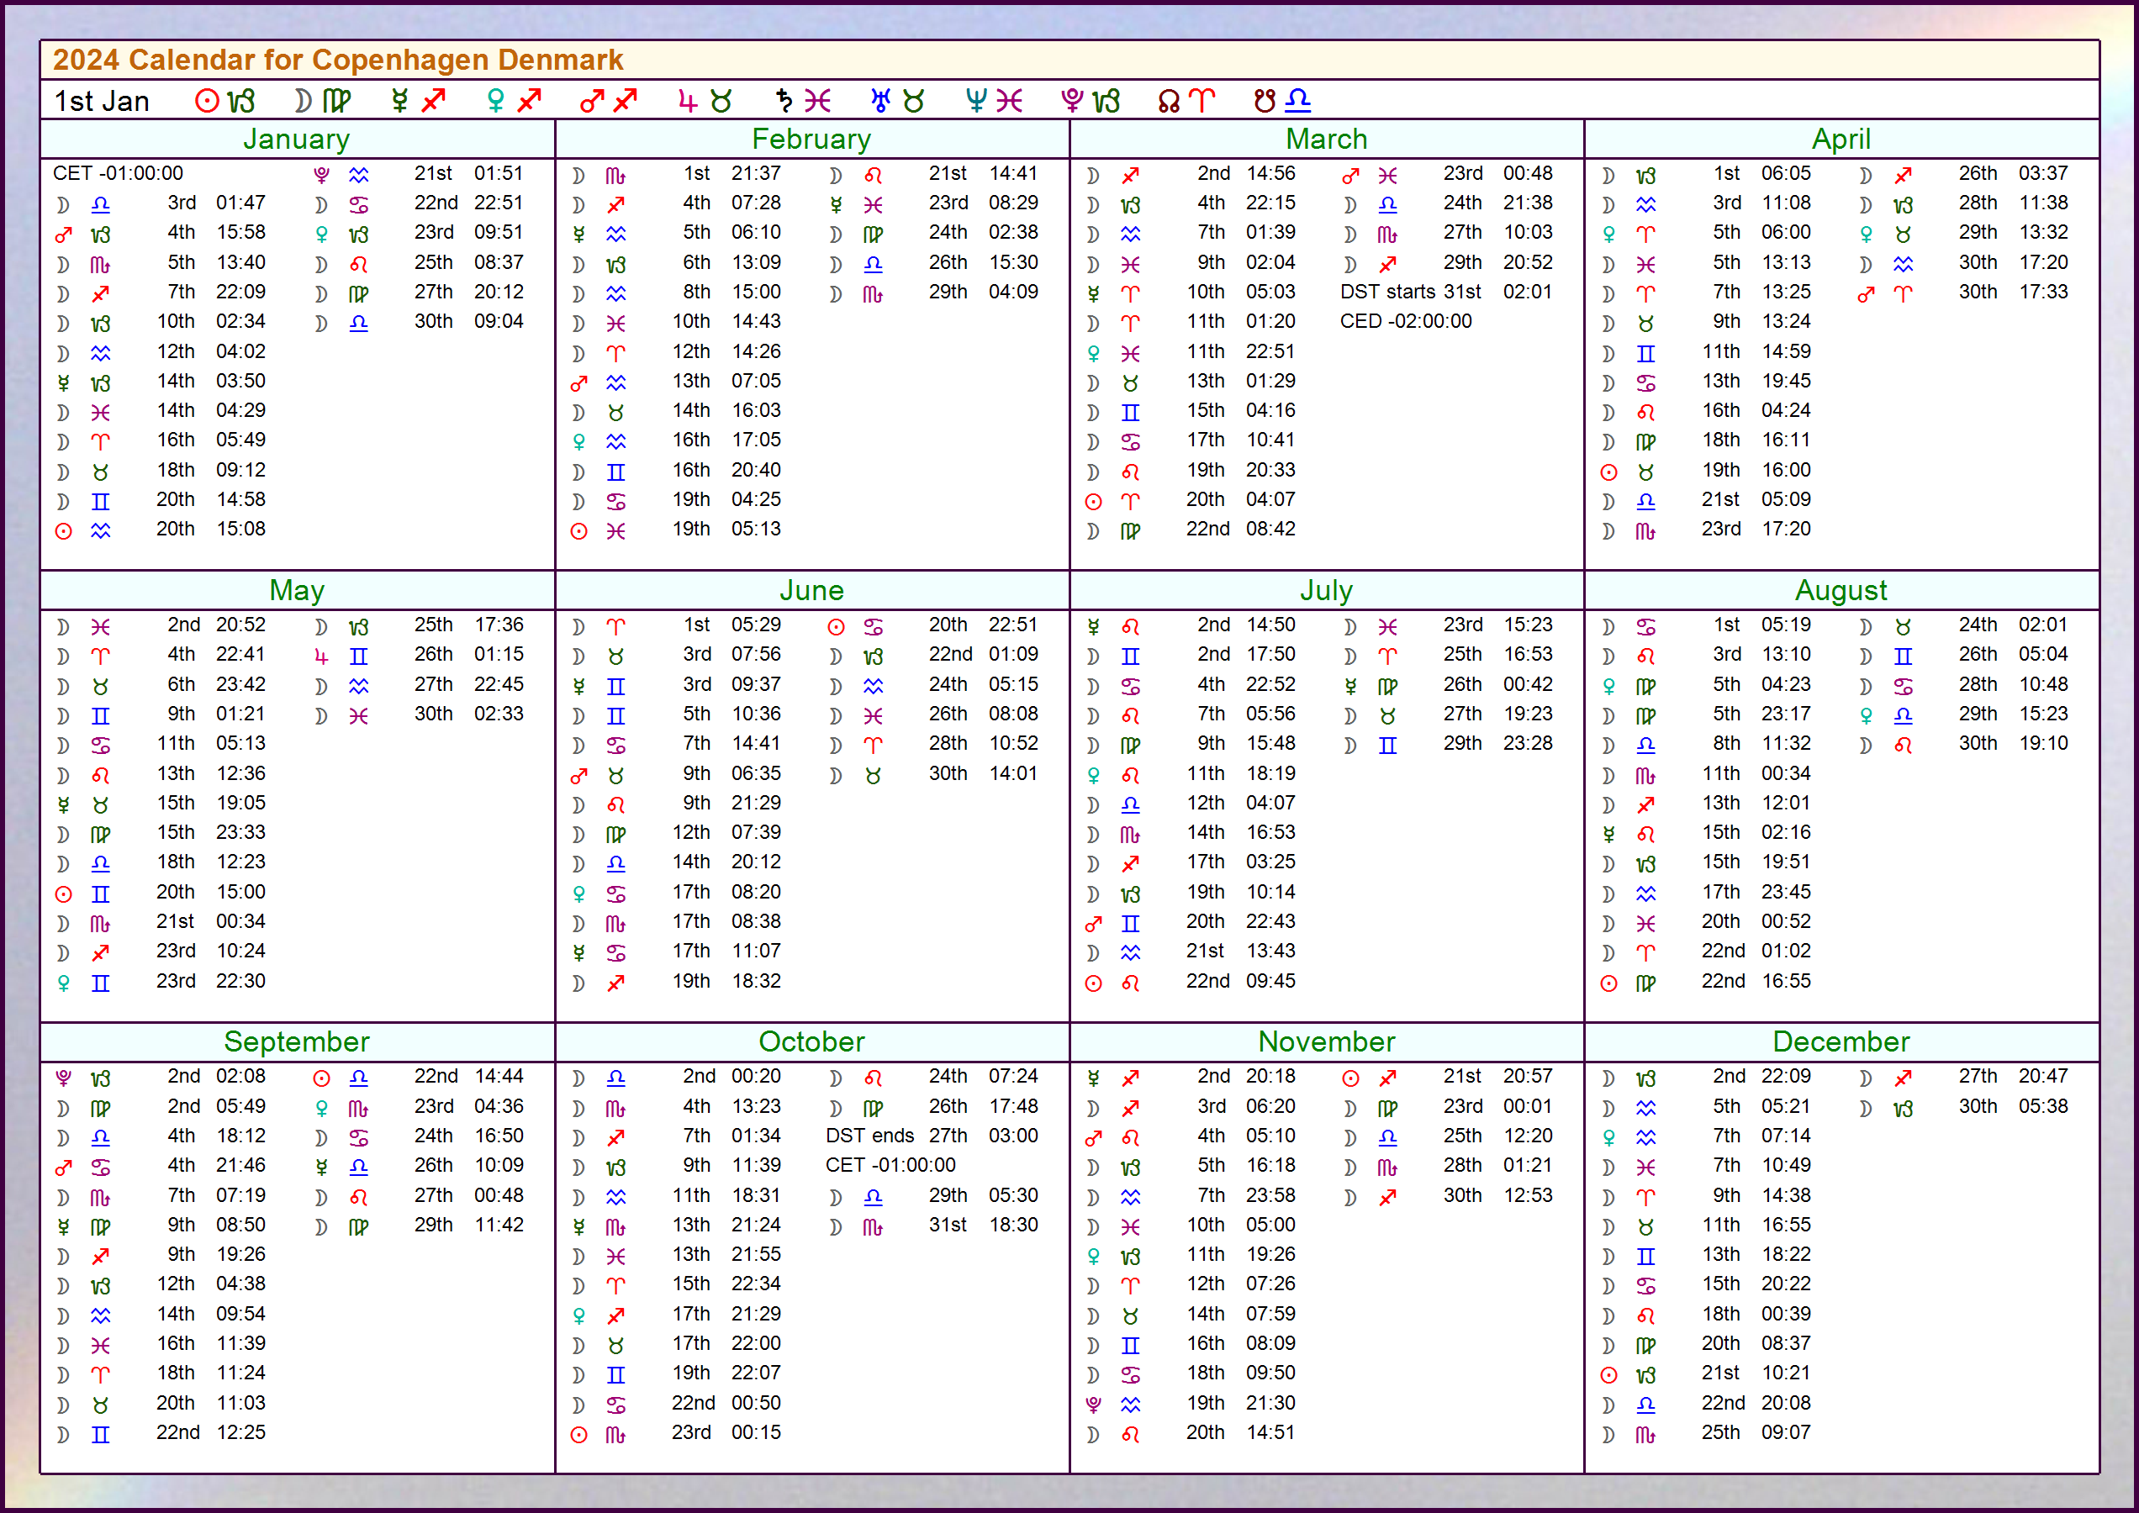Click time 15:00 on May 20th

(240, 893)
